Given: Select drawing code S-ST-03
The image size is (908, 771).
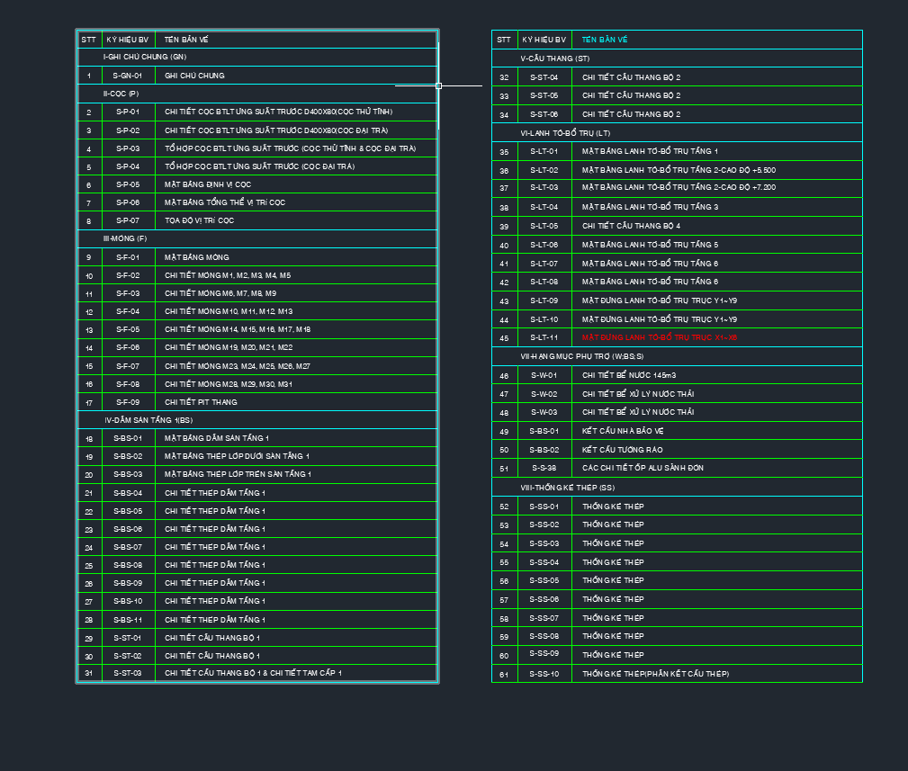Looking at the screenshot, I should (x=128, y=673).
